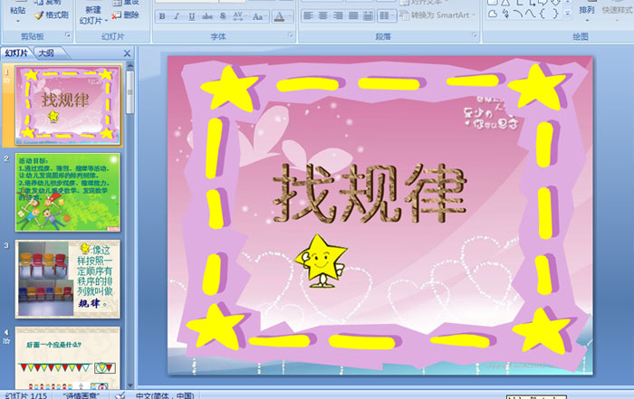Viewport: 634px width, 399px height.
Task: Open the 排列 (Arrange) menu
Action: [x=587, y=11]
